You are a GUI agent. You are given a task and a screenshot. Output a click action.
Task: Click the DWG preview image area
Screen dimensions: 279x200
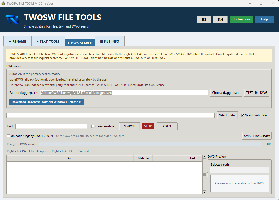tap(240, 183)
